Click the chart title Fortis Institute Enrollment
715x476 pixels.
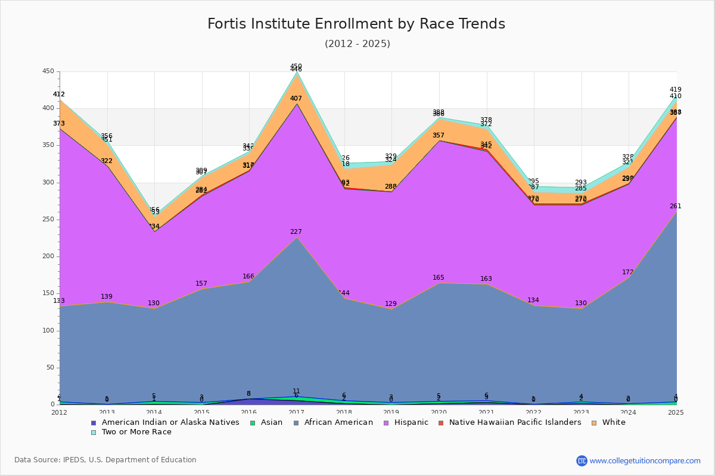coord(356,24)
